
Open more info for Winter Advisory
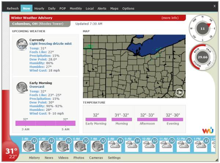tap(170, 18)
